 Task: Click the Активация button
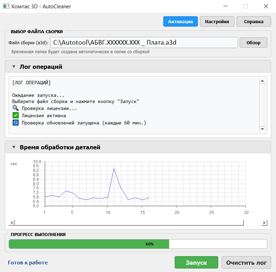[x=181, y=21]
